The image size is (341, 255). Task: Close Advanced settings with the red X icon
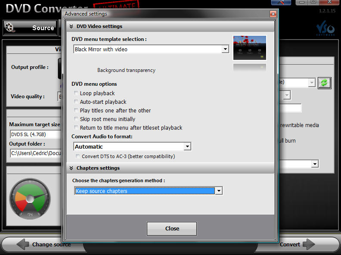pos(273,14)
